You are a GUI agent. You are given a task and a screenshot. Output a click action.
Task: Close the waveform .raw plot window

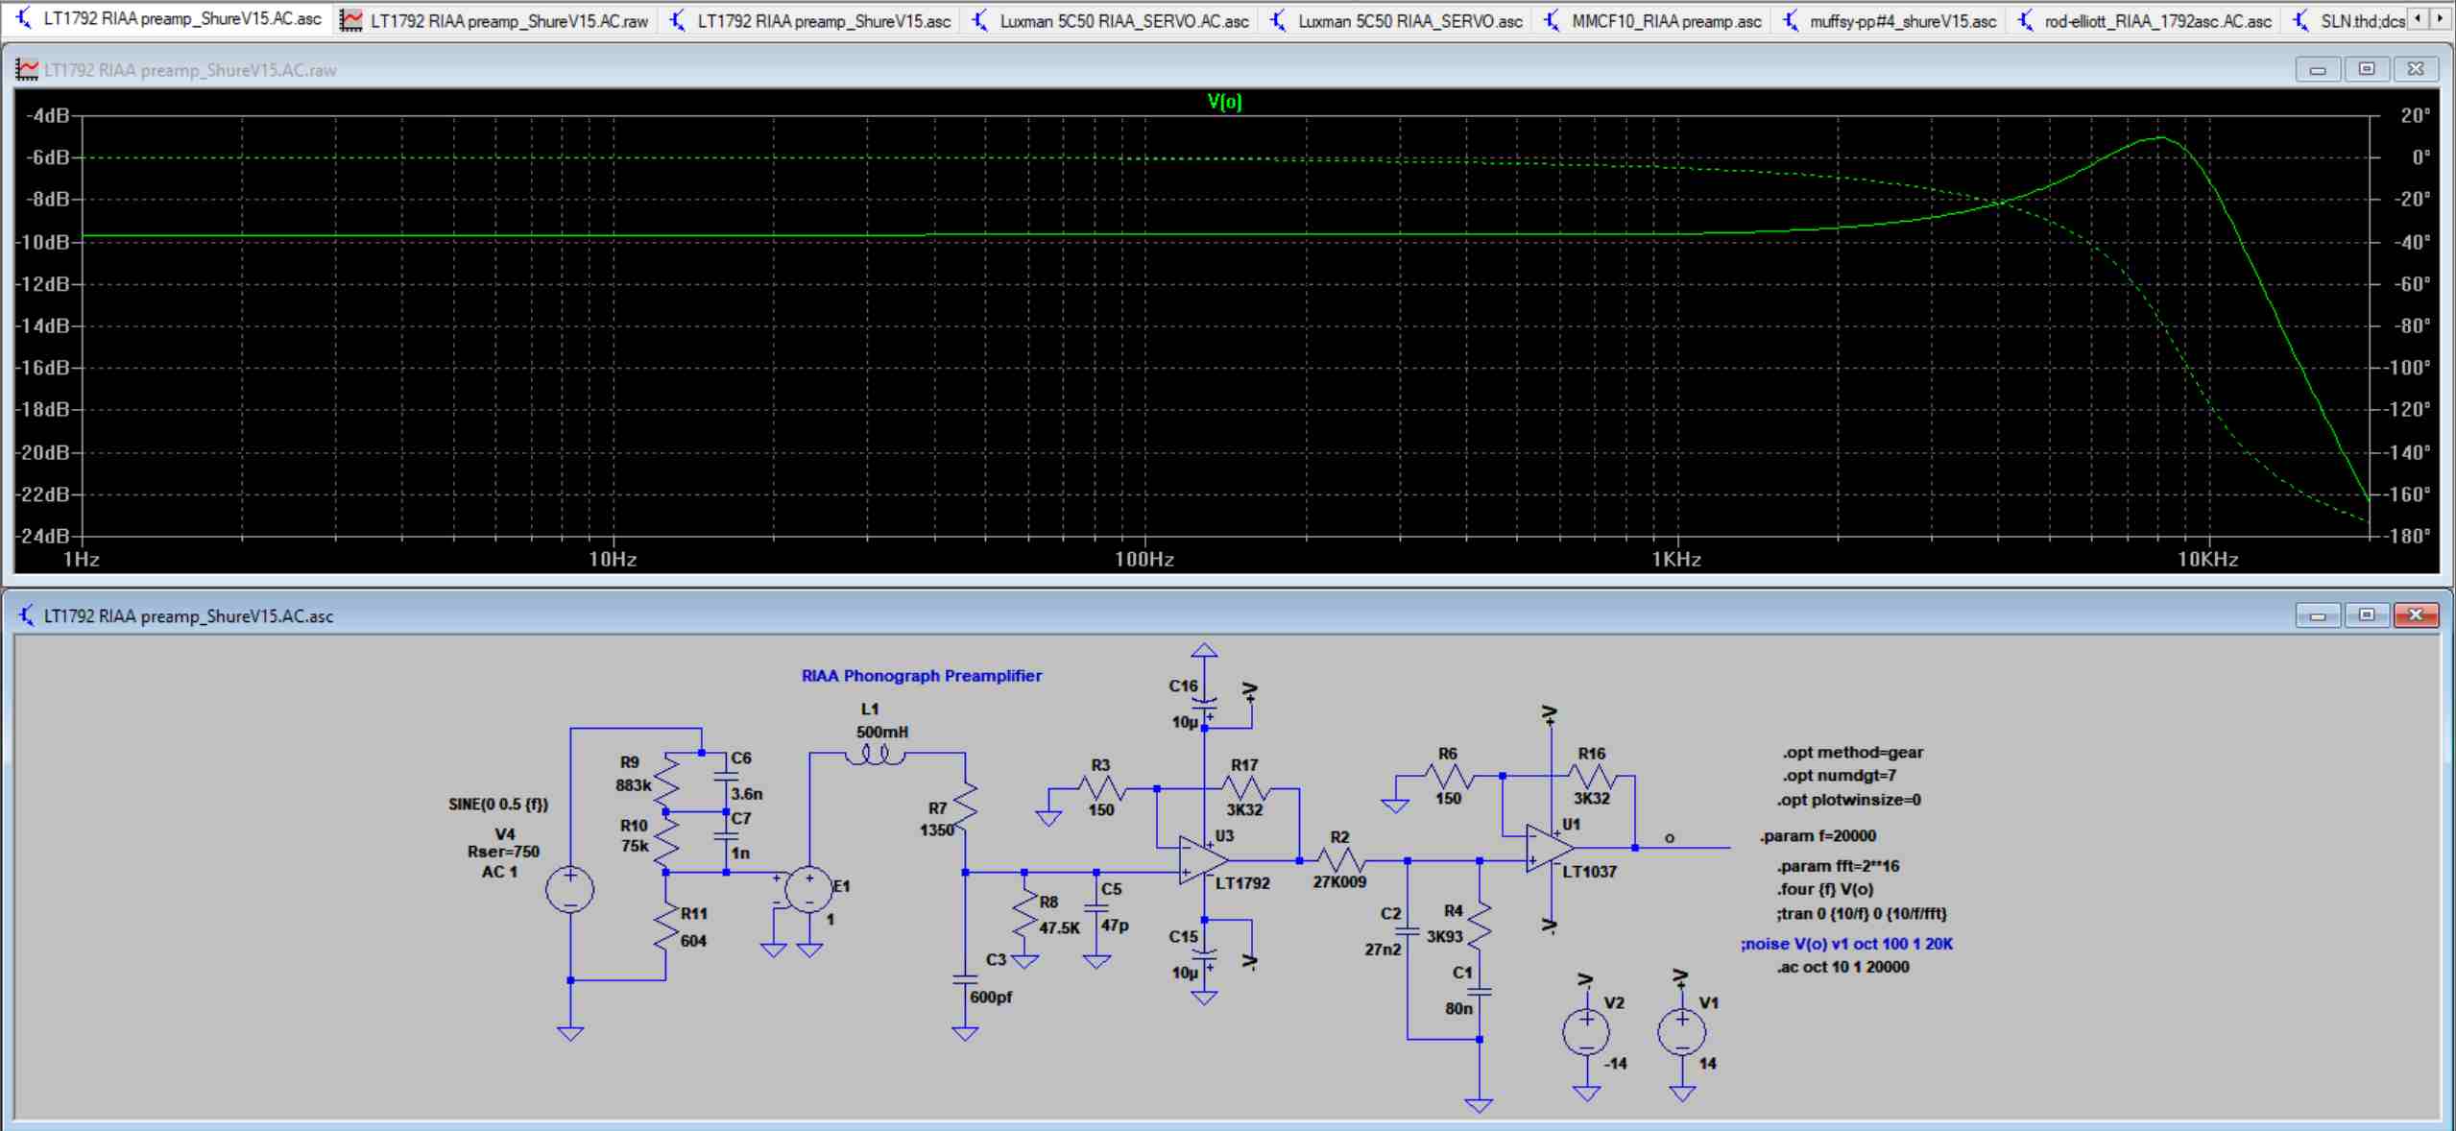coord(2416,69)
